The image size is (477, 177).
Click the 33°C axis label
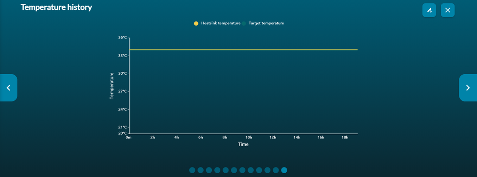click(123, 56)
